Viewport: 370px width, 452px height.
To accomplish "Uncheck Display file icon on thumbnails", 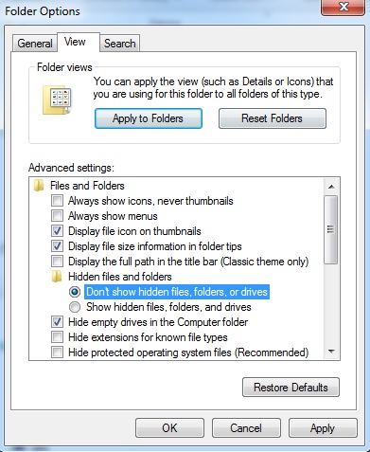I will (x=57, y=231).
